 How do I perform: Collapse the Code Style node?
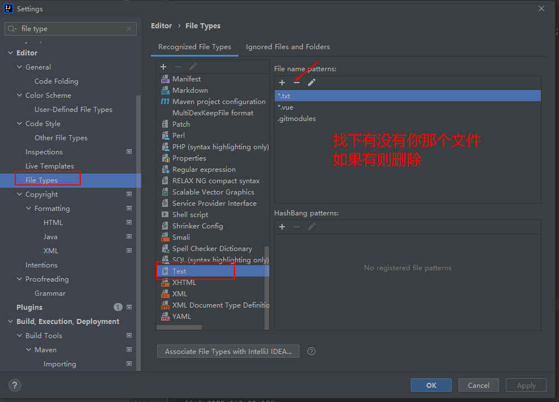19,123
